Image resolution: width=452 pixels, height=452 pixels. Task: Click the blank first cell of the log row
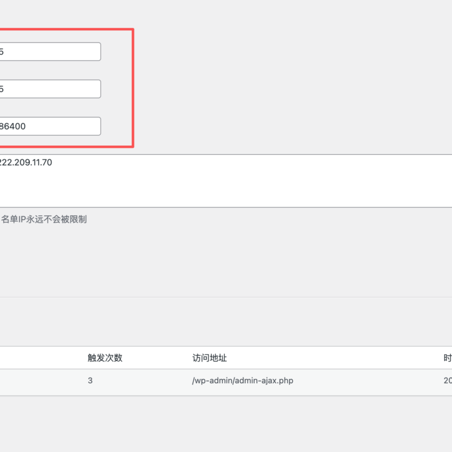(34, 381)
